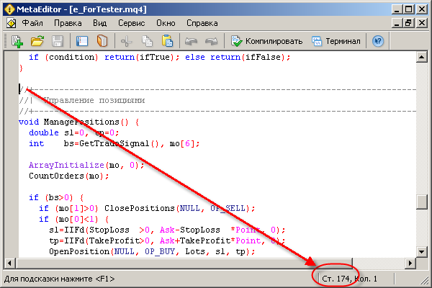
Task: Open Терминал from the toolbar
Action: pos(336,41)
